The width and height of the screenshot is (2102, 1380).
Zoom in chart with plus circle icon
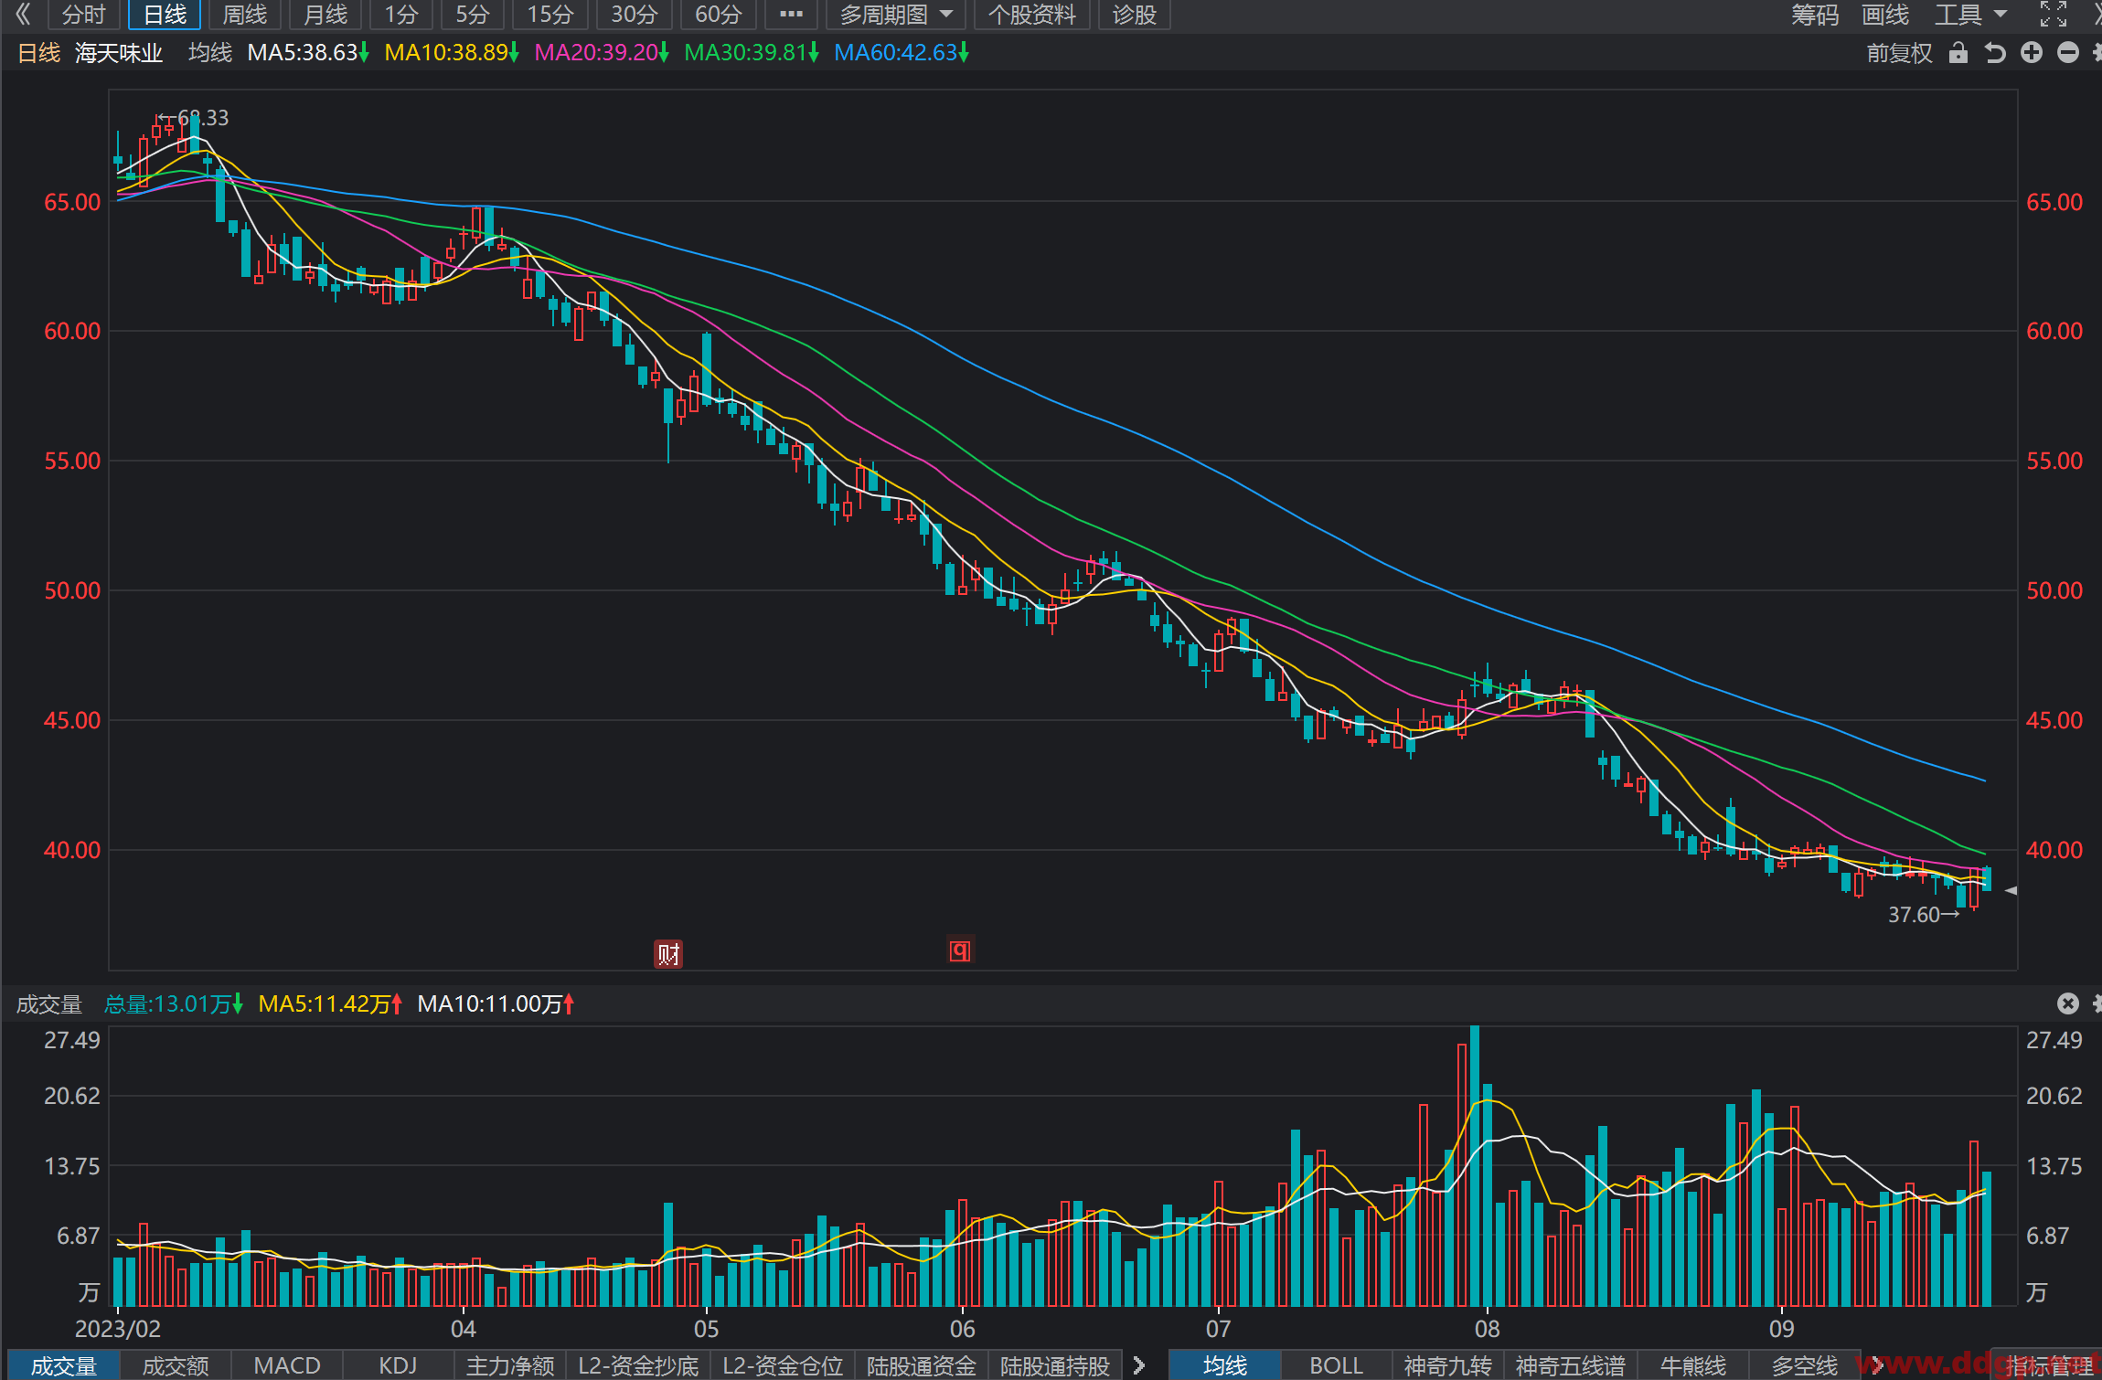(x=2032, y=53)
